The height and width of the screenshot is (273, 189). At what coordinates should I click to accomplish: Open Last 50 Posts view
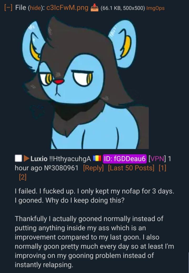coord(131,168)
